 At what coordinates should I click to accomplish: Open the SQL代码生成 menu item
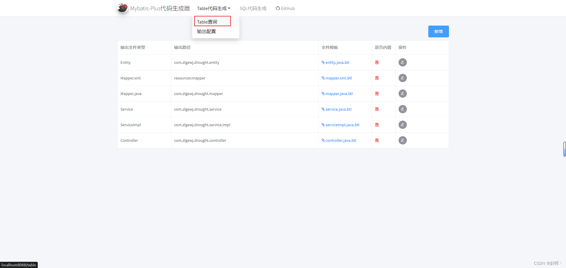coord(253,8)
